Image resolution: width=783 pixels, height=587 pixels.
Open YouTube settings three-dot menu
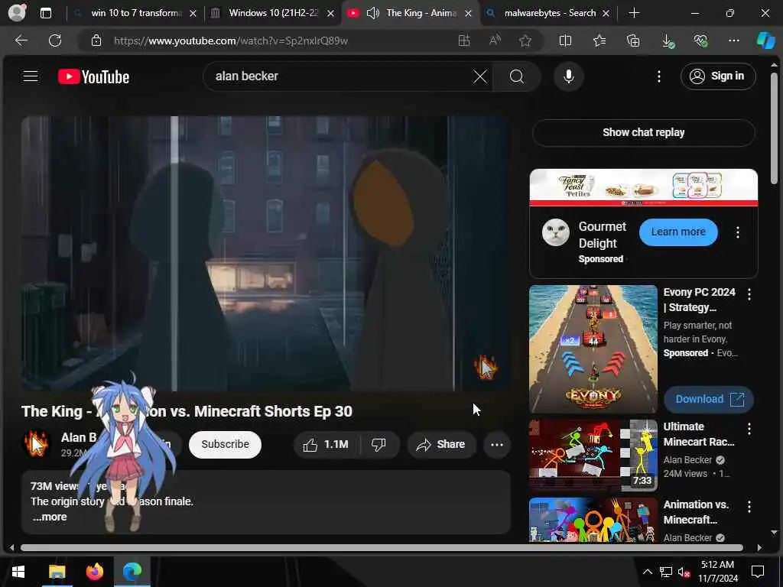659,76
